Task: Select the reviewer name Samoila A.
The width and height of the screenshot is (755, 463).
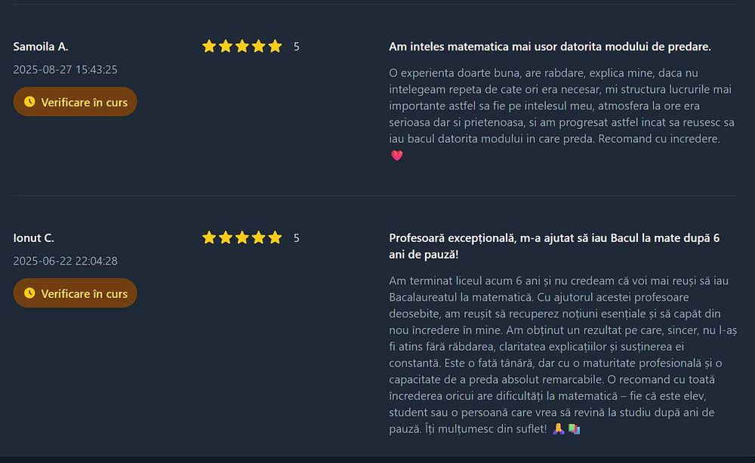Action: click(41, 47)
